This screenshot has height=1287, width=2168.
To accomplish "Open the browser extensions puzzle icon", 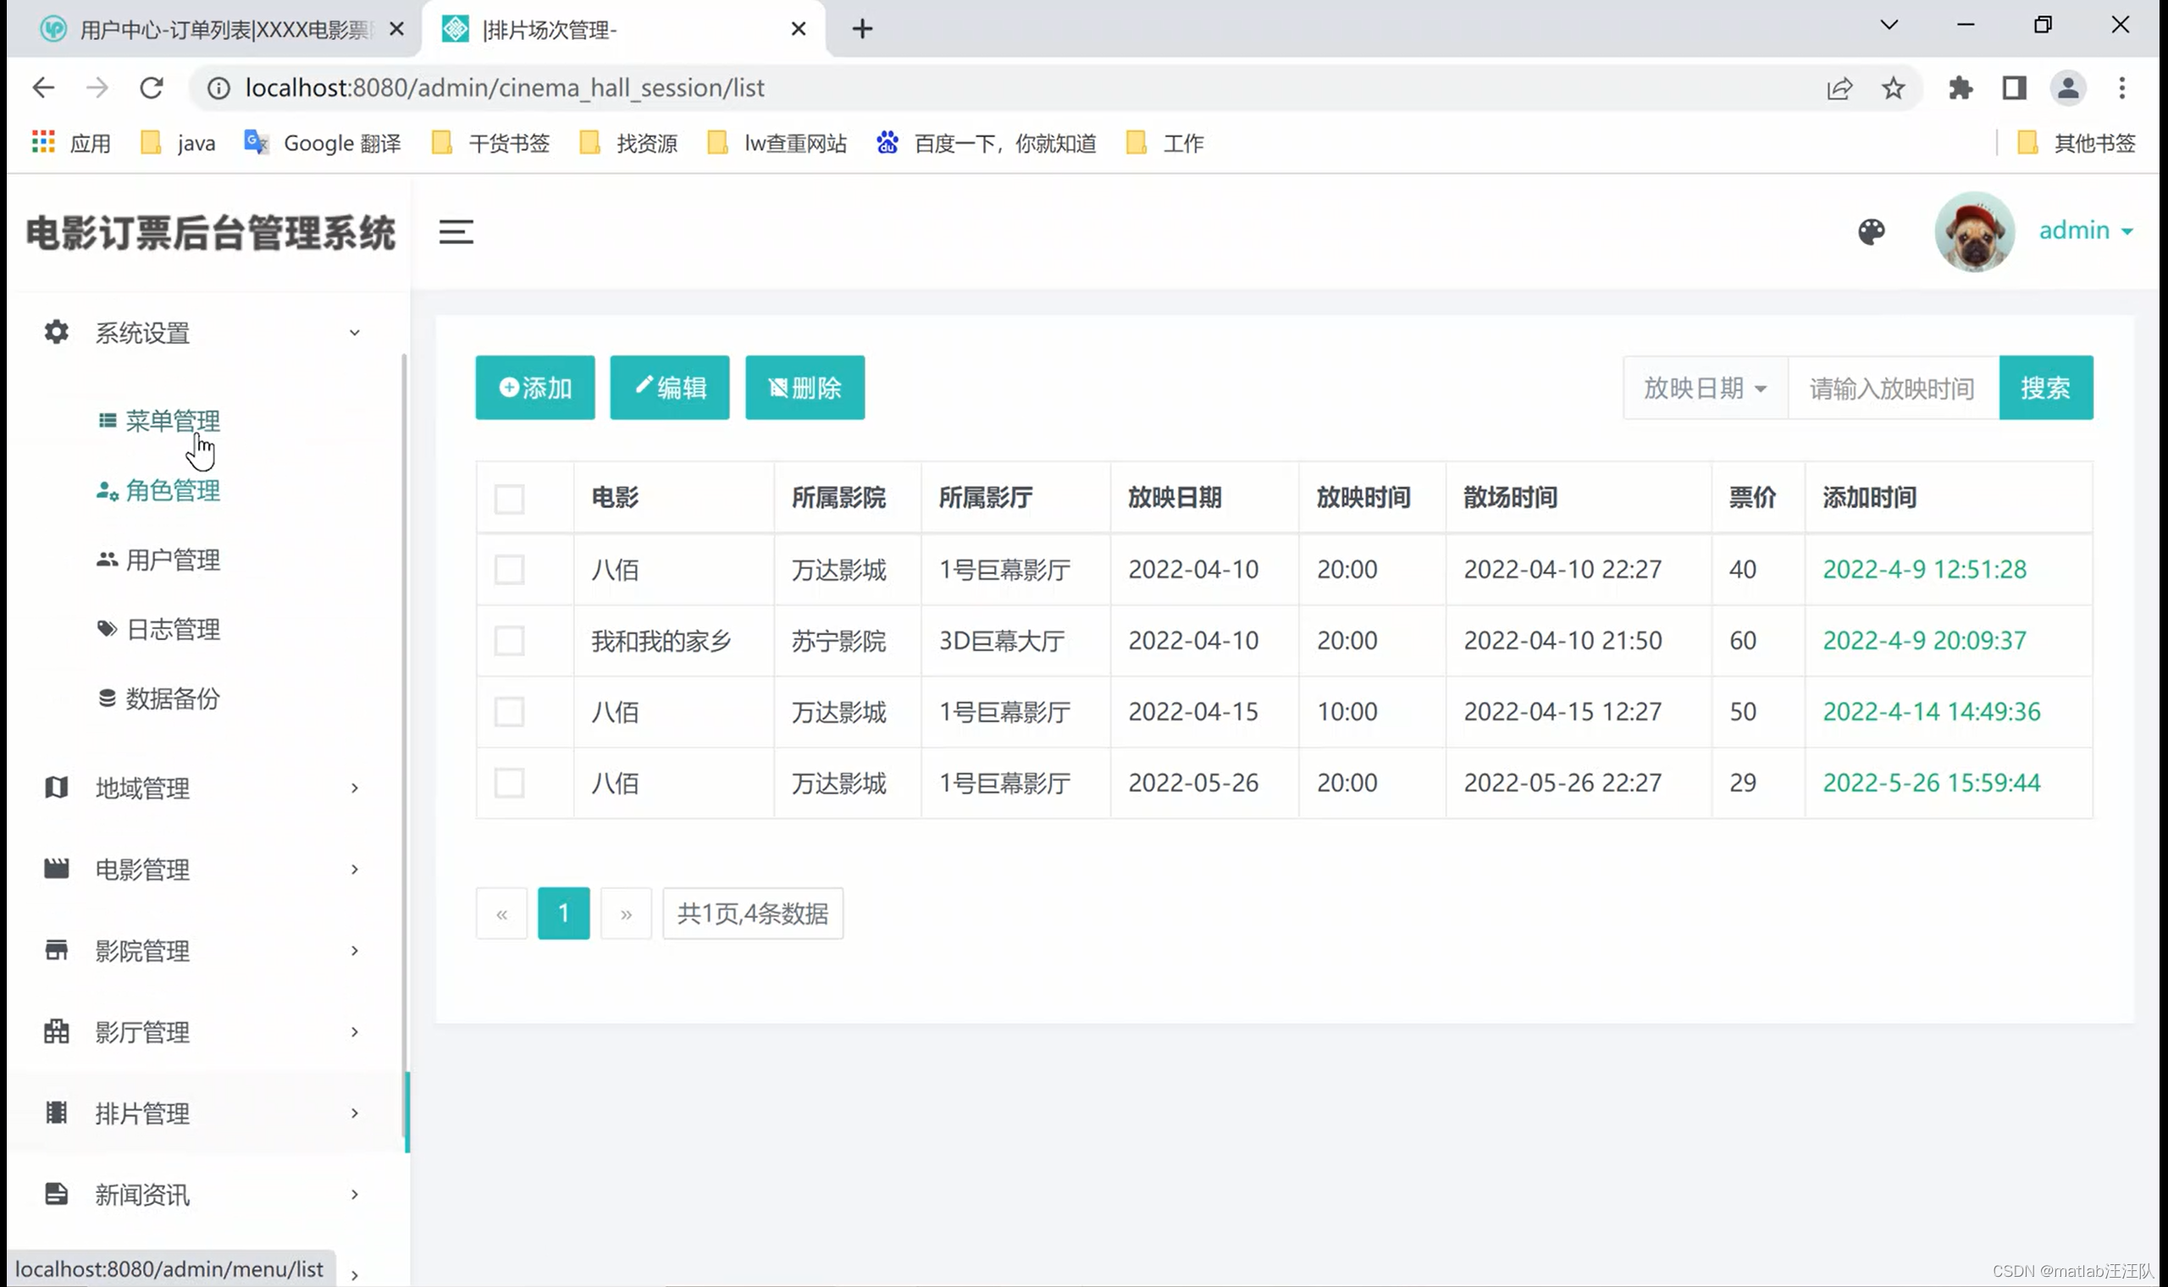I will (1959, 87).
